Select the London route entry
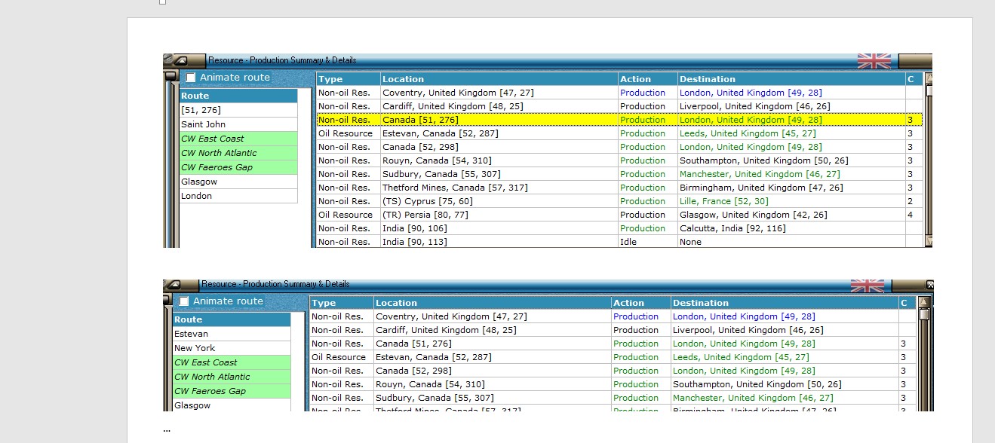 (x=238, y=196)
